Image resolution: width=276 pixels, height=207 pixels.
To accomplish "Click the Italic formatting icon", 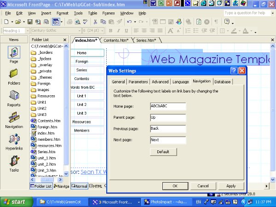I will [x=119, y=31].
